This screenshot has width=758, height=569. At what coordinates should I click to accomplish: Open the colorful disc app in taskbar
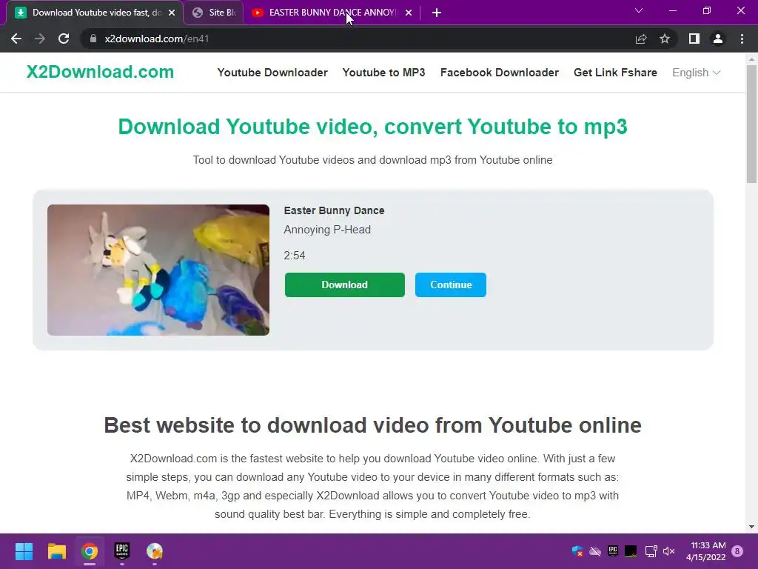pos(155,551)
